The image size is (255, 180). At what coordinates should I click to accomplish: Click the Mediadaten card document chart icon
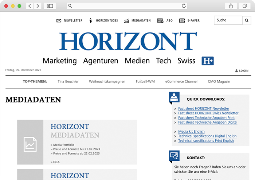30,144
